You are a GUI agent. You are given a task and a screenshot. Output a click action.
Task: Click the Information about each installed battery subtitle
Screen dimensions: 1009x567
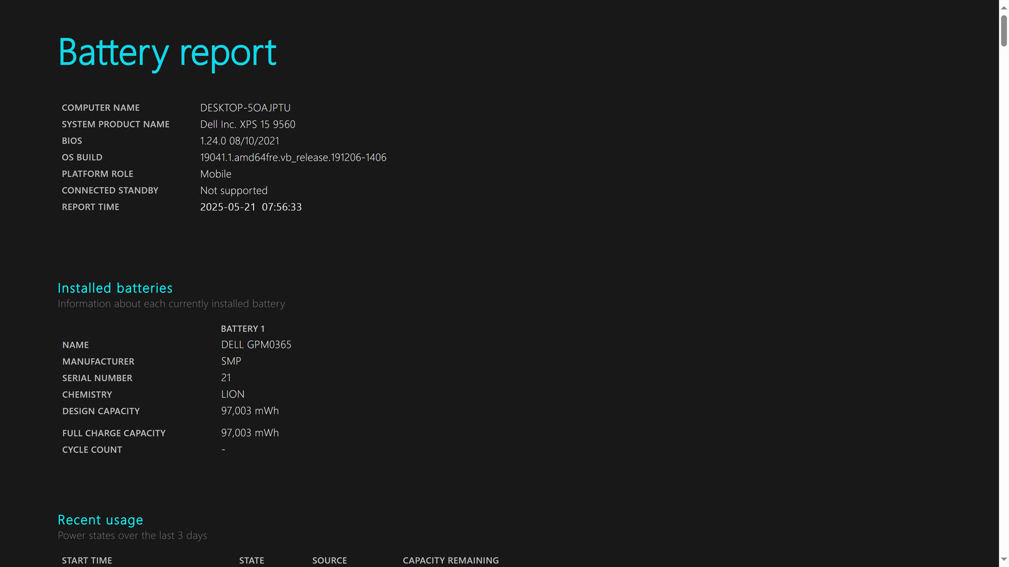pos(172,304)
